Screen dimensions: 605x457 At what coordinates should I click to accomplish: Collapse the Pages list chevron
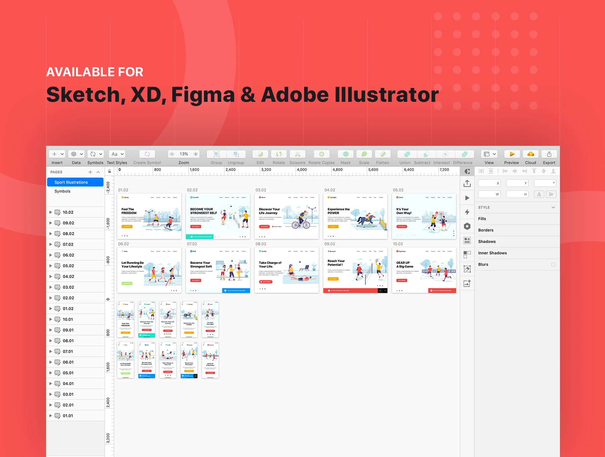(x=98, y=172)
